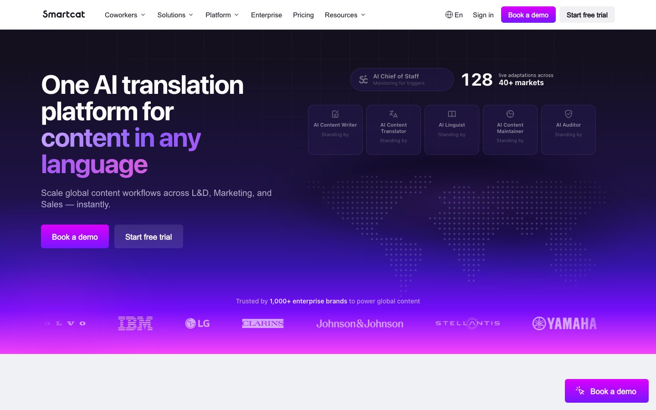Click the AI Content Writer icon
The height and width of the screenshot is (410, 656).
[x=335, y=114]
